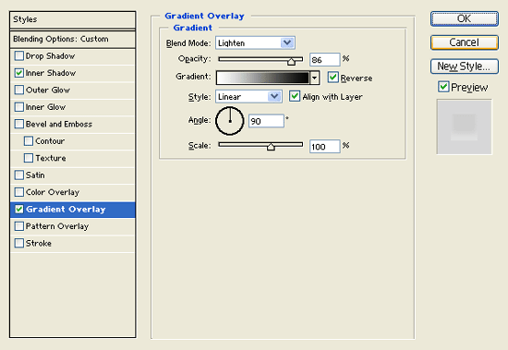Tick the Inner Glow checkbox
508x350 pixels.
pyautogui.click(x=19, y=107)
